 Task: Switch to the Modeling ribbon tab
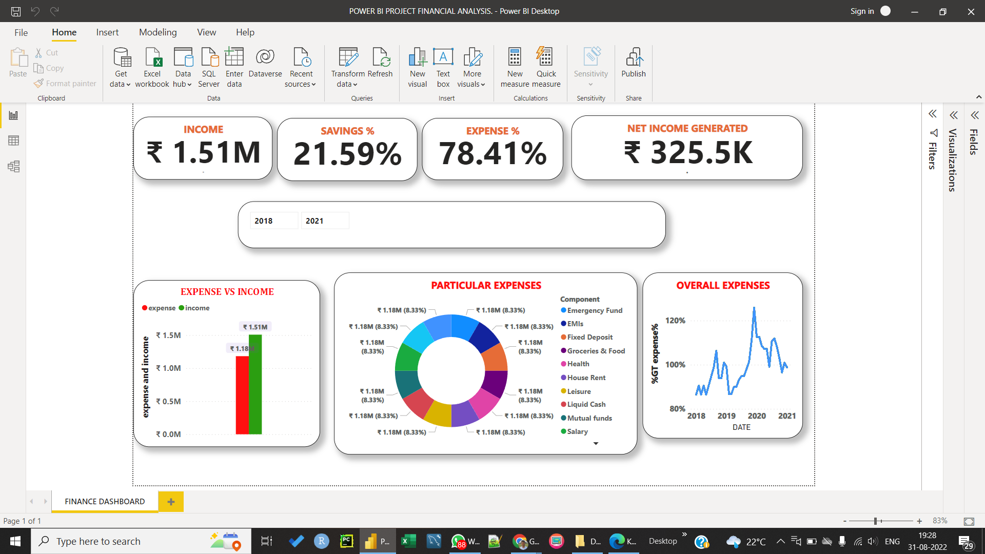[x=157, y=32]
